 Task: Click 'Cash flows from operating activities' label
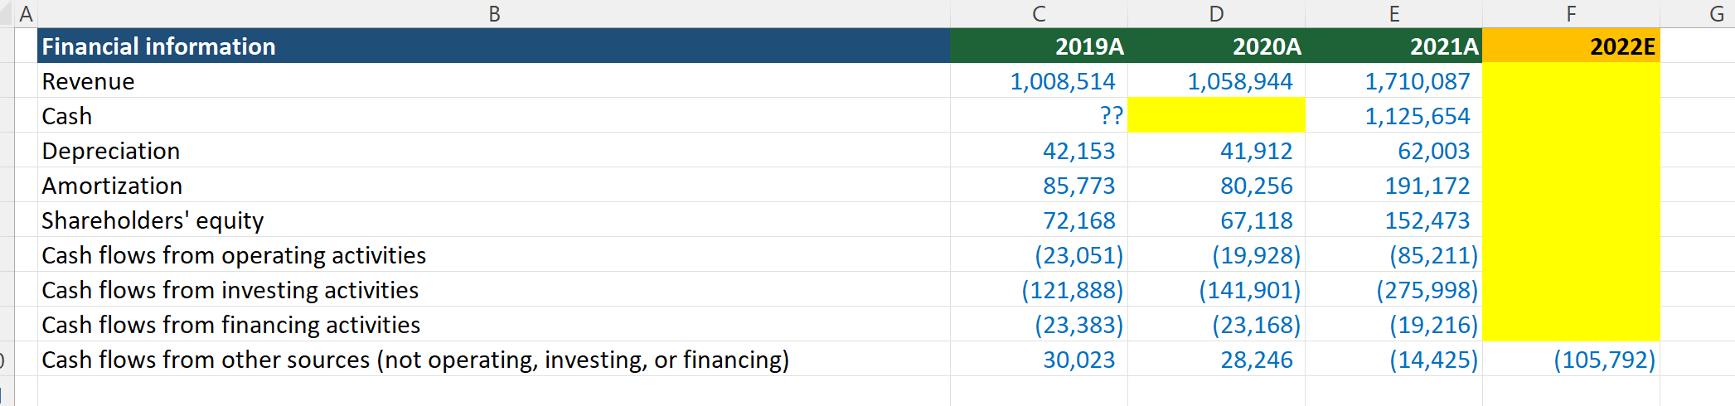click(x=234, y=255)
